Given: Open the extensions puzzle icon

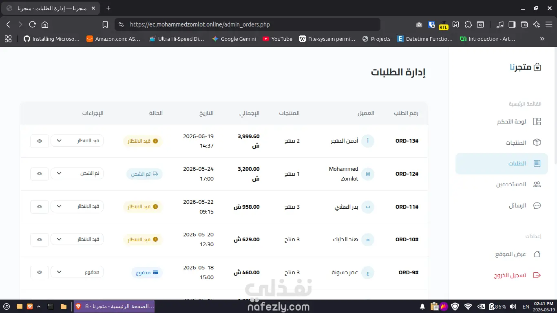Looking at the screenshot, I should 468,24.
